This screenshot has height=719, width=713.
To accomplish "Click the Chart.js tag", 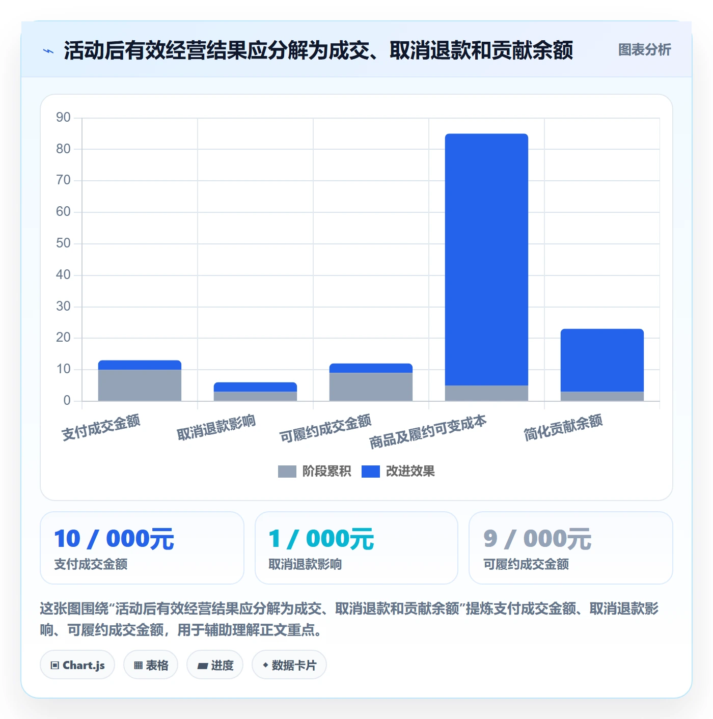I will click(x=77, y=665).
